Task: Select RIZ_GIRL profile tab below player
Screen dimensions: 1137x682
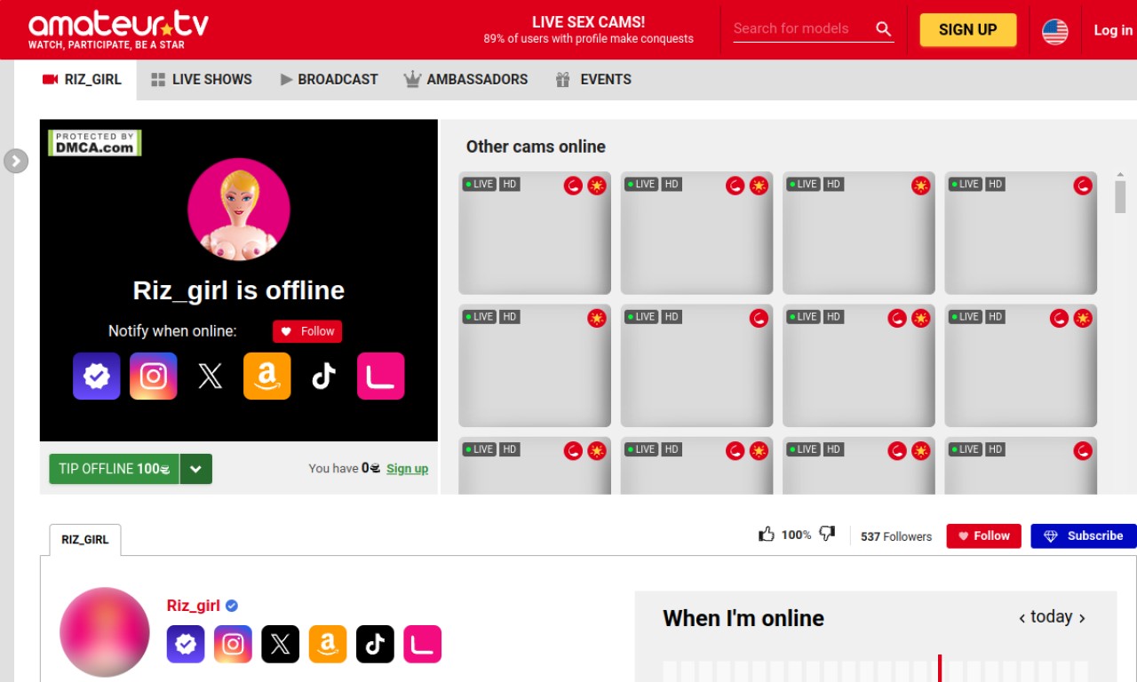Action: coord(85,540)
